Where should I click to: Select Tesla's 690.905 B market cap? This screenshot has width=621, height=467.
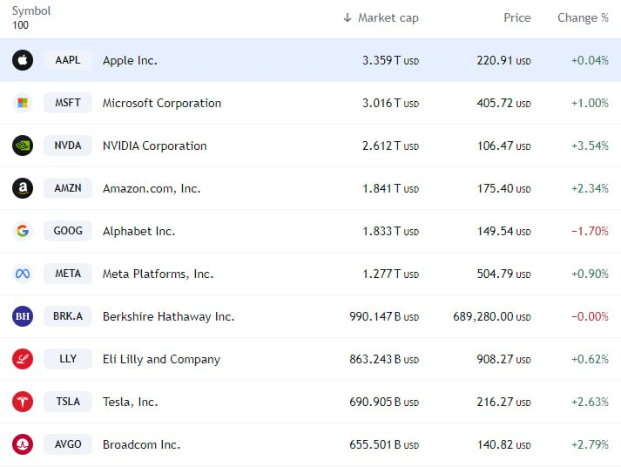(x=384, y=402)
